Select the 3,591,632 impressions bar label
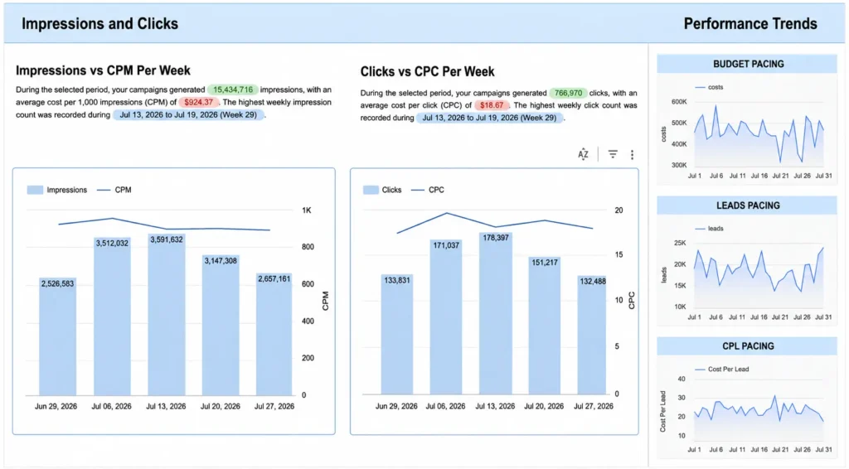 point(166,239)
